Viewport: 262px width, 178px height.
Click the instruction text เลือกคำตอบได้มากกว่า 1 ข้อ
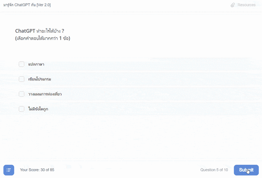coord(42,38)
